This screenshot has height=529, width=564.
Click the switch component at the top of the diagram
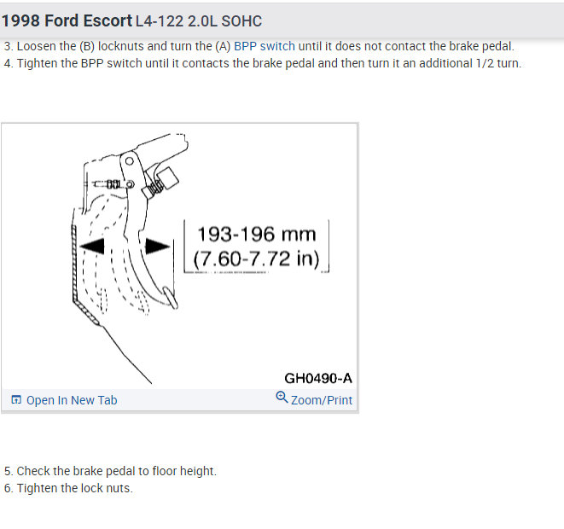tap(164, 177)
